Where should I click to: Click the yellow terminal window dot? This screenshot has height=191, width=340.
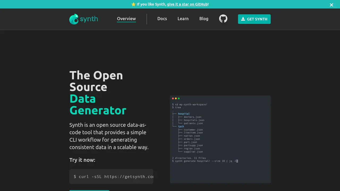[x=176, y=98]
